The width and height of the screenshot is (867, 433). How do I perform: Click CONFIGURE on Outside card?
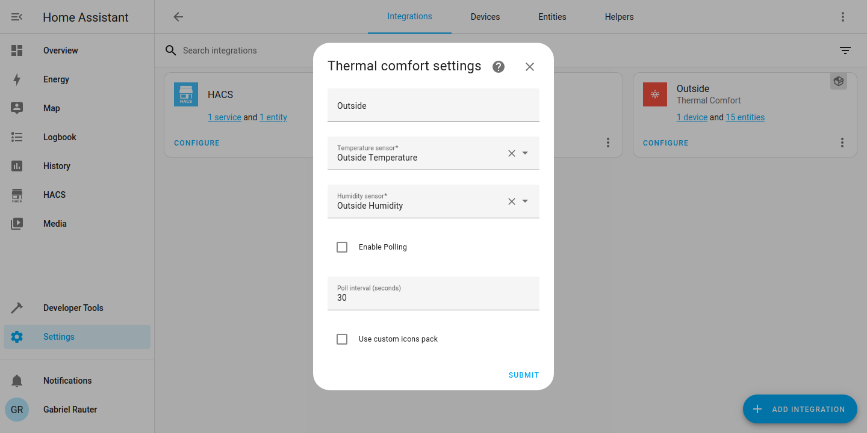click(x=665, y=143)
